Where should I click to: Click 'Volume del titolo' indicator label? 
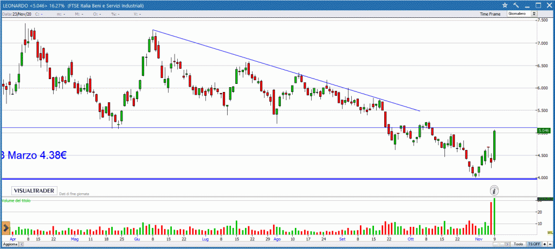tap(16, 200)
